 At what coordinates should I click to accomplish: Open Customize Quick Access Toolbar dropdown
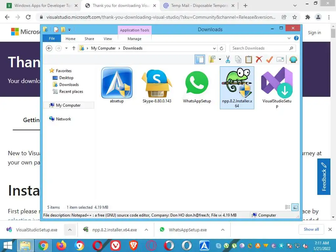[70, 30]
